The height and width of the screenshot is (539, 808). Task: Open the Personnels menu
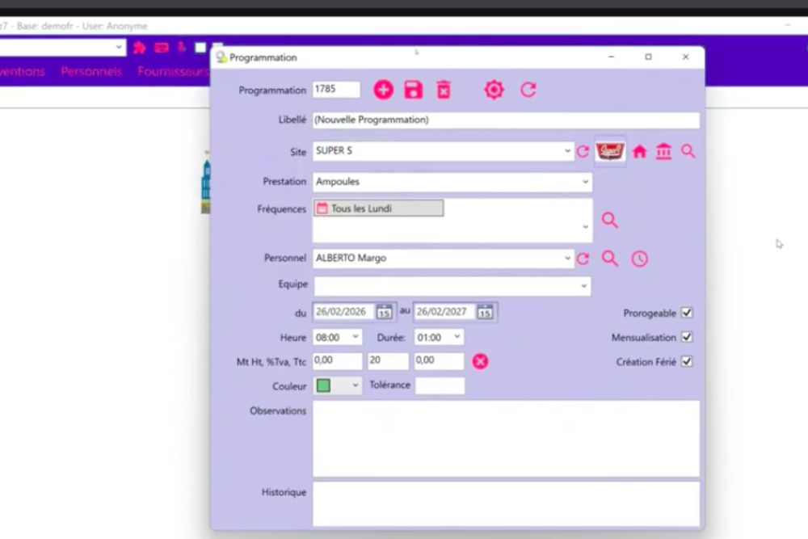click(x=91, y=71)
